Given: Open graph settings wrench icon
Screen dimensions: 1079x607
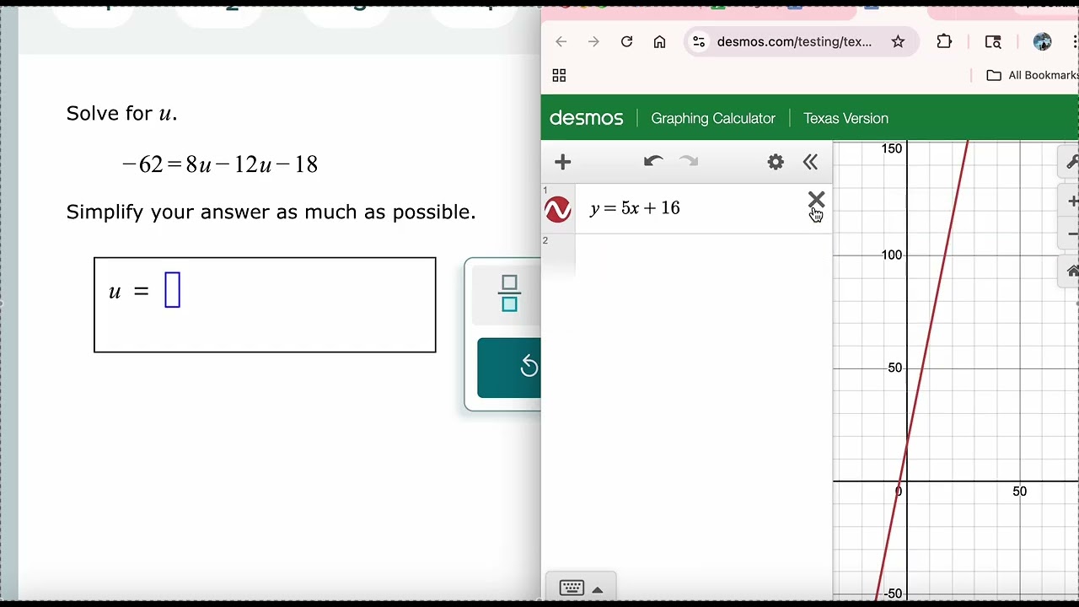Looking at the screenshot, I should click(1071, 162).
